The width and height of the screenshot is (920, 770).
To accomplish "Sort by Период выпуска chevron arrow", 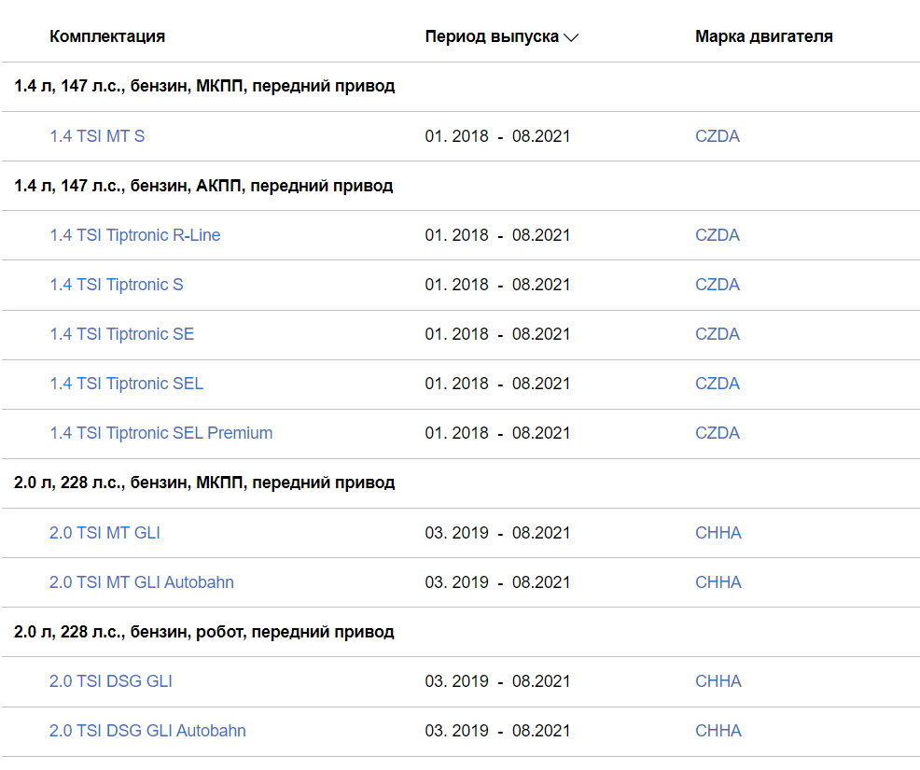I will pyautogui.click(x=571, y=37).
